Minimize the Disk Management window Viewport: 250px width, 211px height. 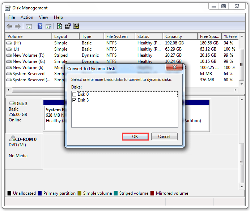point(214,7)
